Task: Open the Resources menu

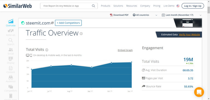Action: (132, 6)
